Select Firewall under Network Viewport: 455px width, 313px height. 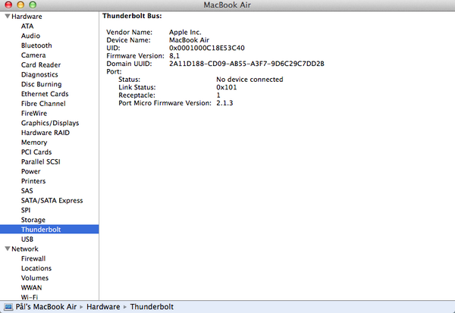coord(33,258)
